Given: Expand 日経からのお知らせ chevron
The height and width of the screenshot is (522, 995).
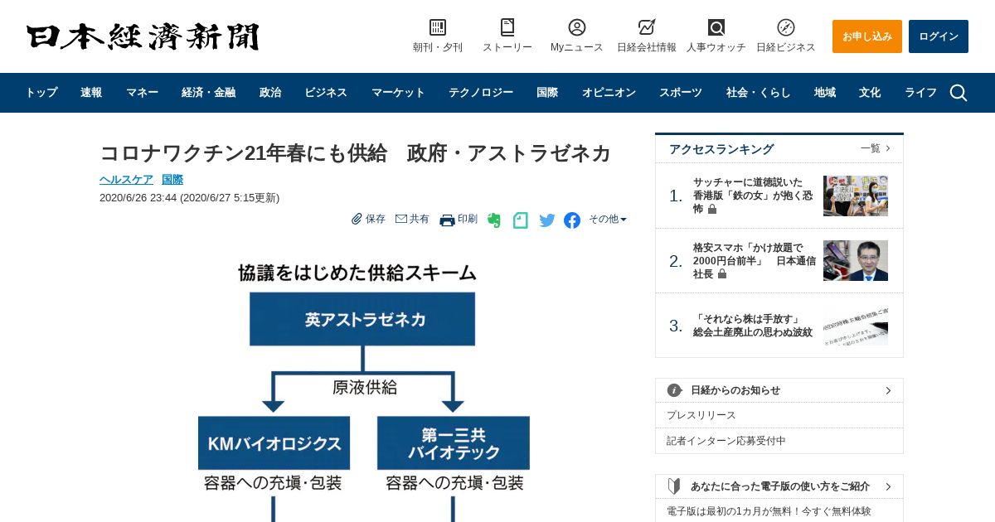Looking at the screenshot, I should [x=888, y=390].
